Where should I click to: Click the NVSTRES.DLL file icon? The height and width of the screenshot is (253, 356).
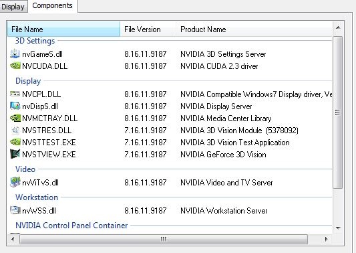15,130
